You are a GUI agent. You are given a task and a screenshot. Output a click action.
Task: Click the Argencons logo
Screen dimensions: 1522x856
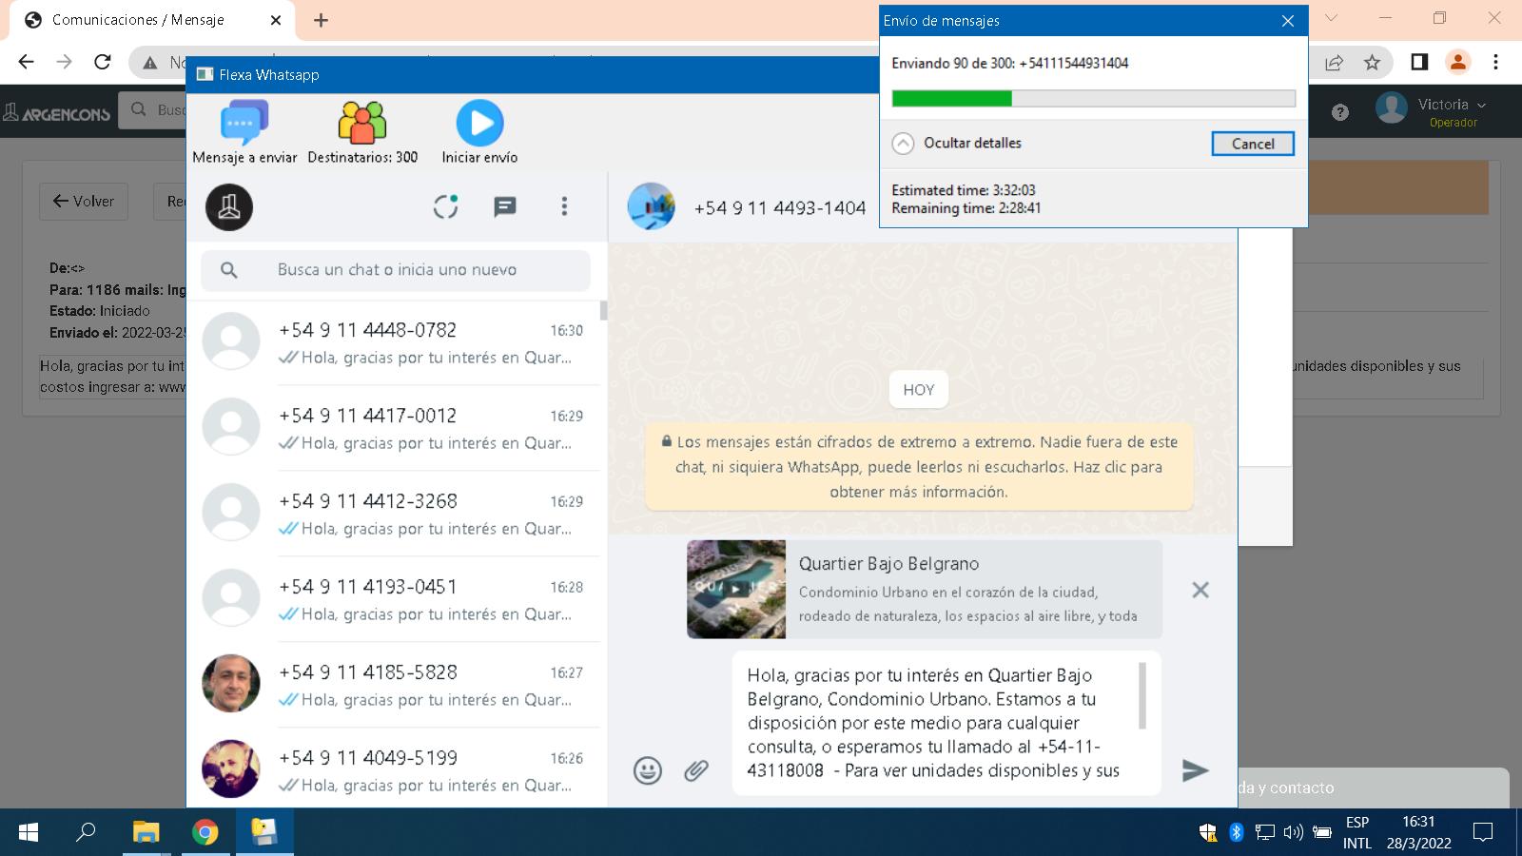click(x=57, y=113)
